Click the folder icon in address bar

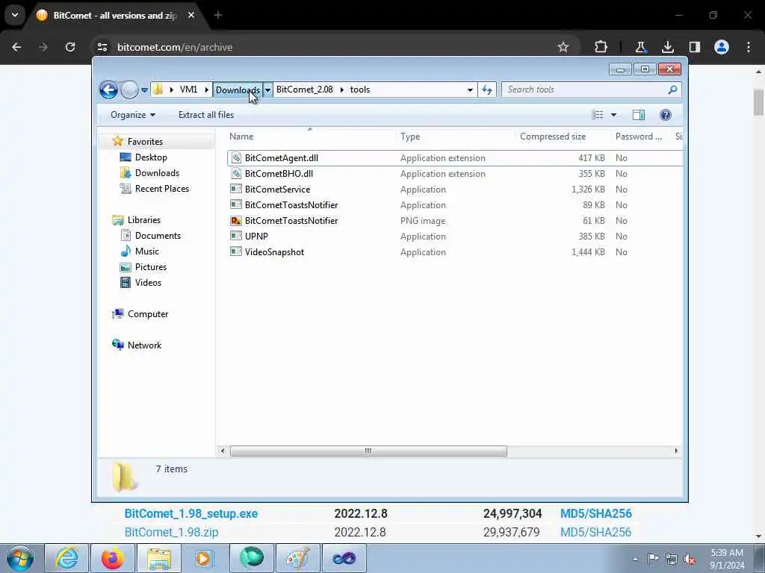[158, 90]
